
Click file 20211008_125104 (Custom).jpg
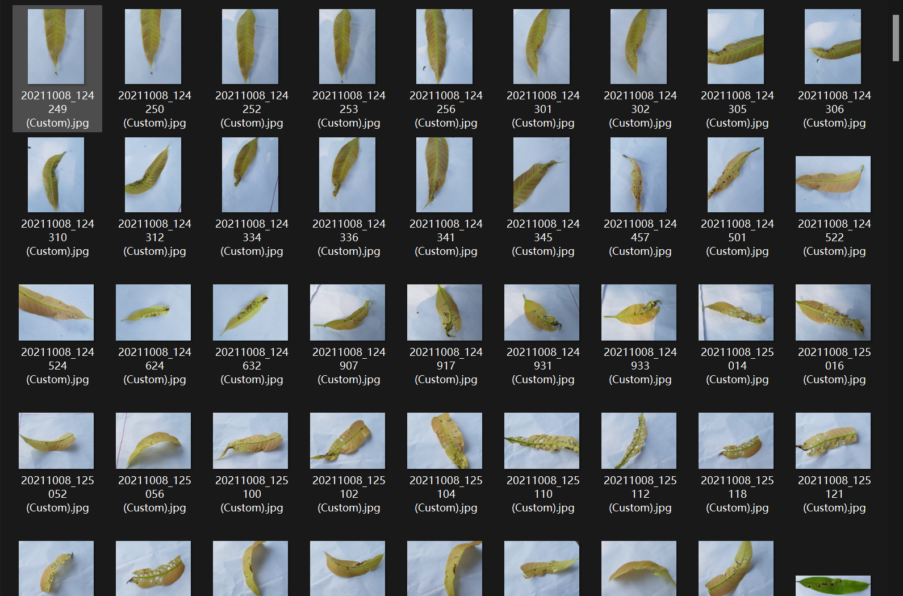click(445, 440)
